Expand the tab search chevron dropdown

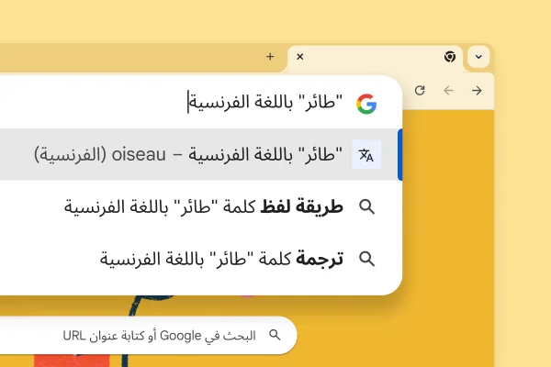pos(478,57)
